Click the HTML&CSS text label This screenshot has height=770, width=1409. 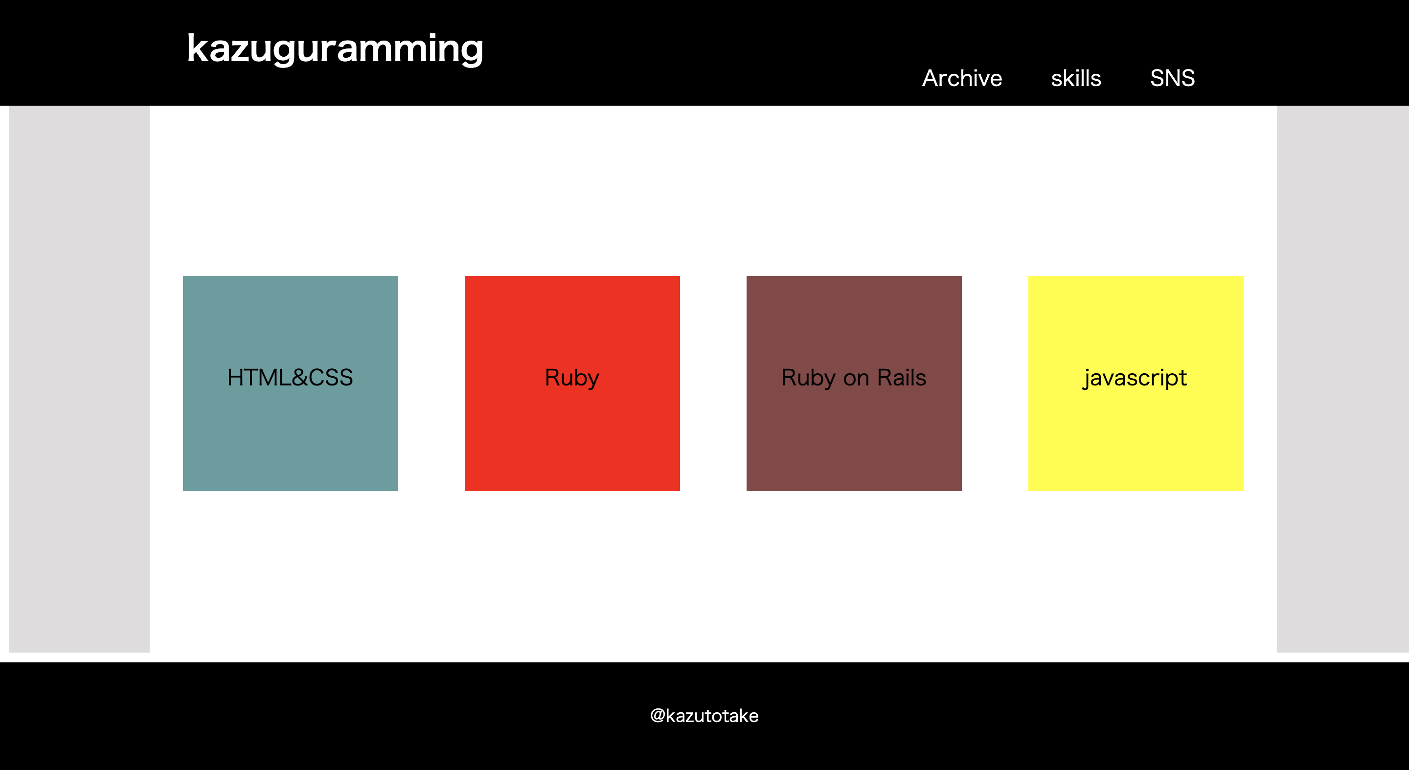coord(291,378)
